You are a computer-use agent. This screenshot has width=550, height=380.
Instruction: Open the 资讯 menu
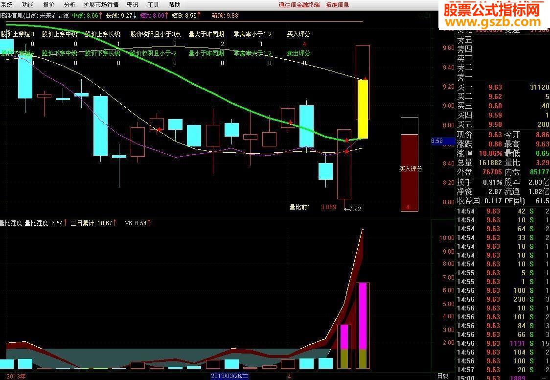point(132,5)
